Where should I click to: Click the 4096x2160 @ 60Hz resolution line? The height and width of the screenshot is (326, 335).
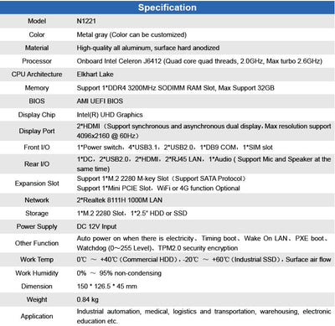coord(108,136)
